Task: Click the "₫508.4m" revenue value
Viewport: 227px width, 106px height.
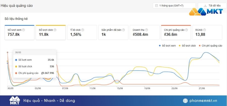Action: [140, 35]
